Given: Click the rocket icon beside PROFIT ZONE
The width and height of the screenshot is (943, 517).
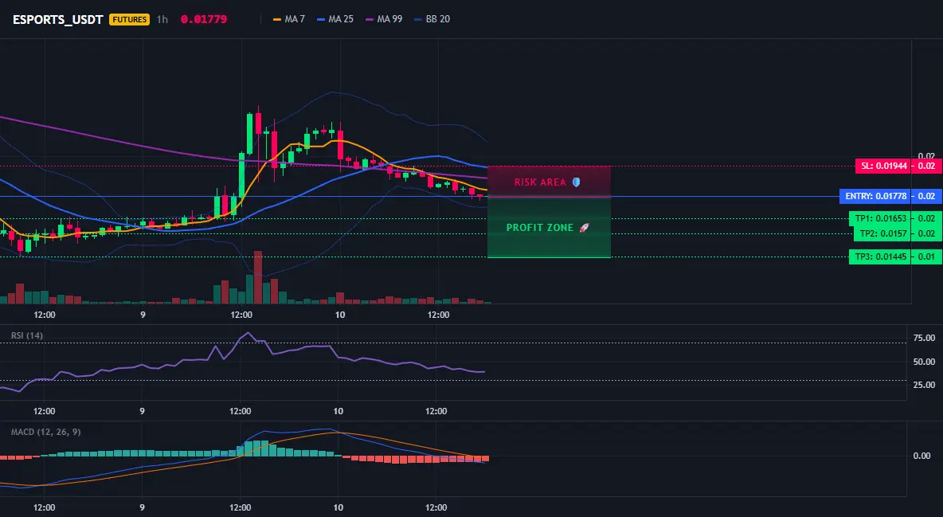Looking at the screenshot, I should [584, 228].
